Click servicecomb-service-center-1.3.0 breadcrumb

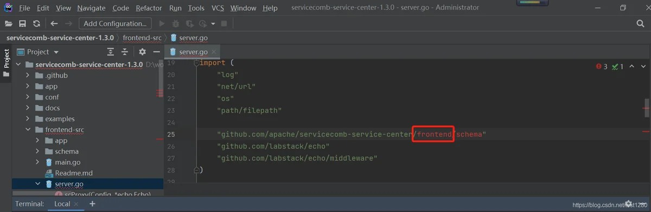point(60,38)
